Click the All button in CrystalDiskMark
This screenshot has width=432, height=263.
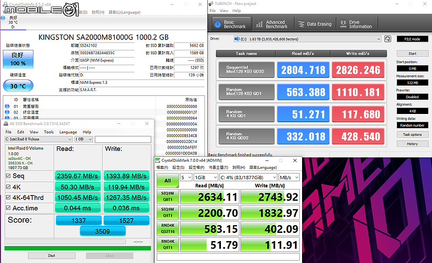[x=168, y=181]
